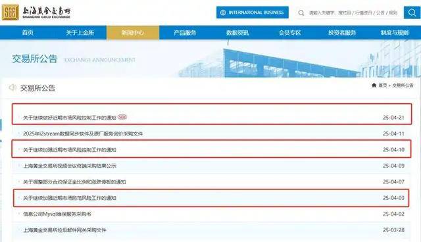Click the blue search magnifier button
Screen dimensions: 421x242
click(x=412, y=12)
